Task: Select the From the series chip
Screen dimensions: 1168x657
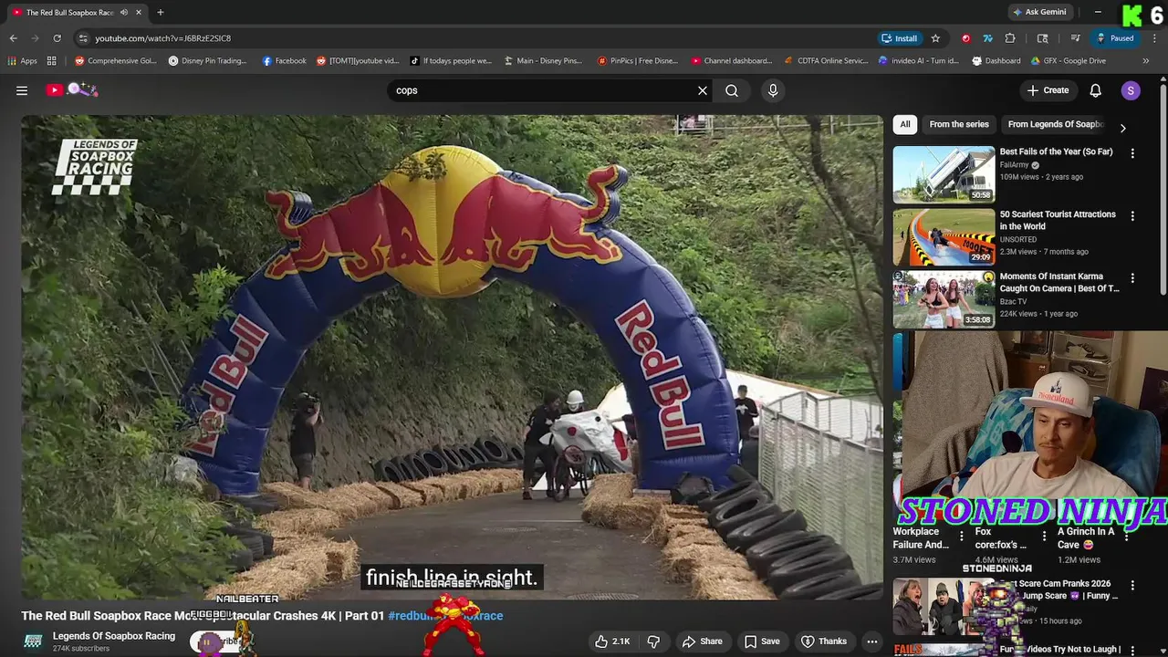Action: 959,124
